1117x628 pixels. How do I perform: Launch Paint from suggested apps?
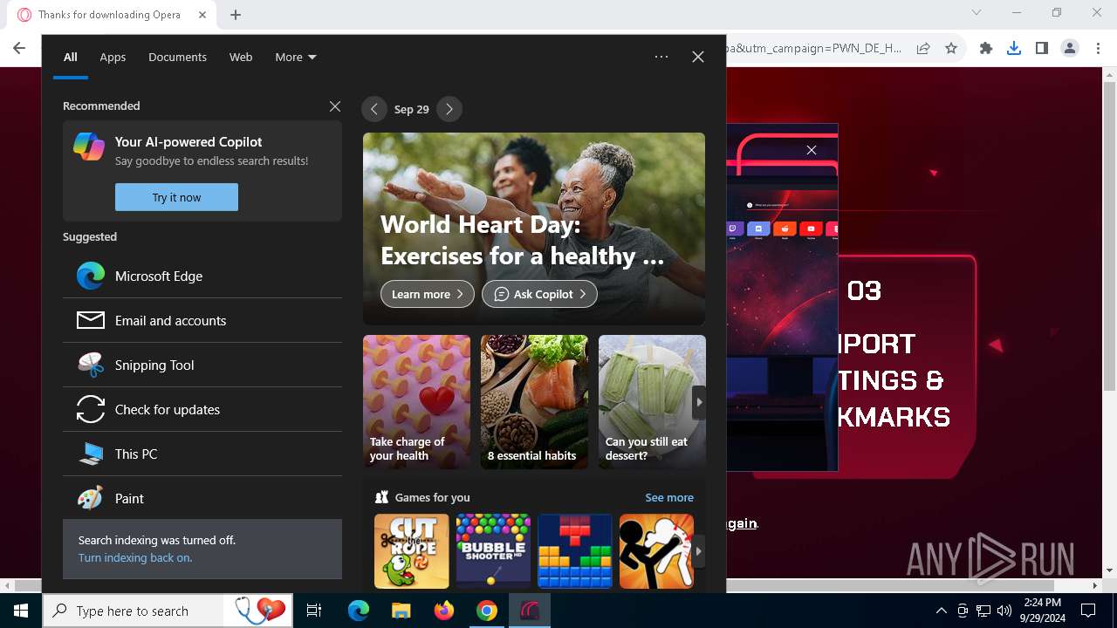pos(202,498)
